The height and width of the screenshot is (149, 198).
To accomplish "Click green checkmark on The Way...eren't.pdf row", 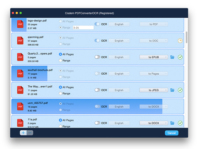I will click(x=180, y=90).
